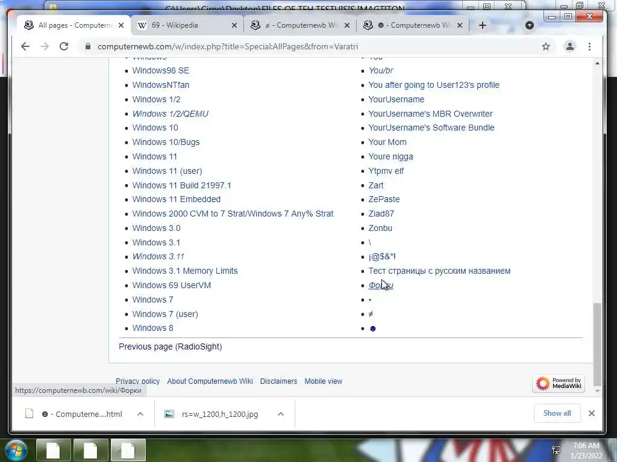Switch to the ≠ - Computernewb Wiki tab
The height and width of the screenshot is (462, 617).
(x=300, y=25)
